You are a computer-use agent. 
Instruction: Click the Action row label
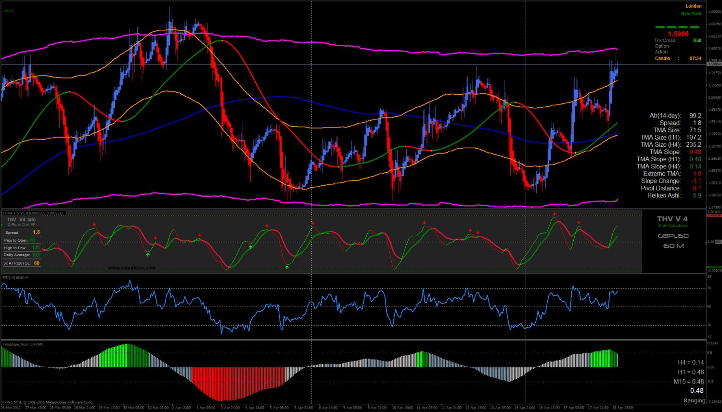point(661,52)
